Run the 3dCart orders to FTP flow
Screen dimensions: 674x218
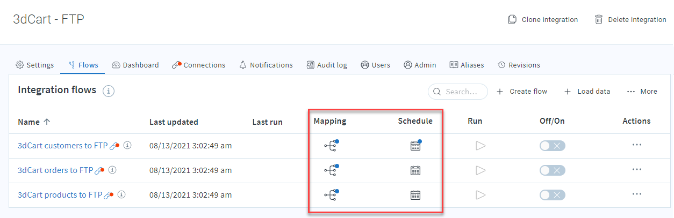point(481,170)
